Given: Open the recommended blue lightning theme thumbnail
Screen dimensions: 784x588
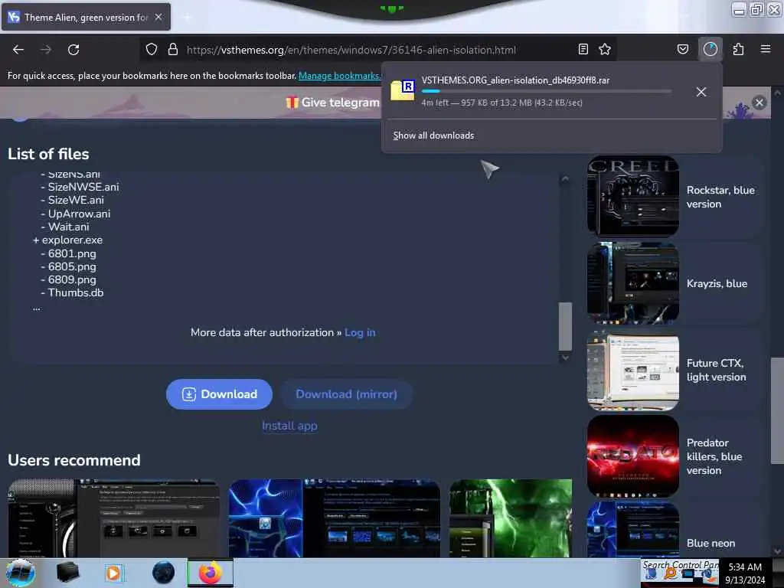Looking at the screenshot, I should point(334,518).
